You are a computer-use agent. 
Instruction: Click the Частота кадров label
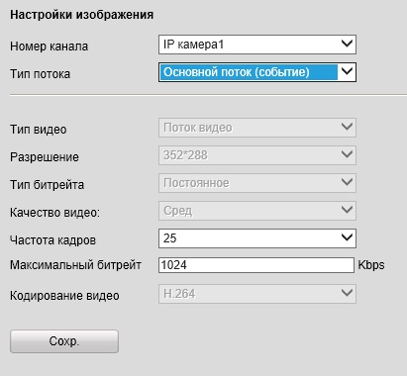coord(52,240)
